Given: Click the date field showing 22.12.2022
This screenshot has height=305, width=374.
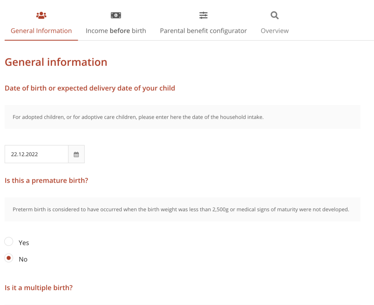Looking at the screenshot, I should (37, 154).
